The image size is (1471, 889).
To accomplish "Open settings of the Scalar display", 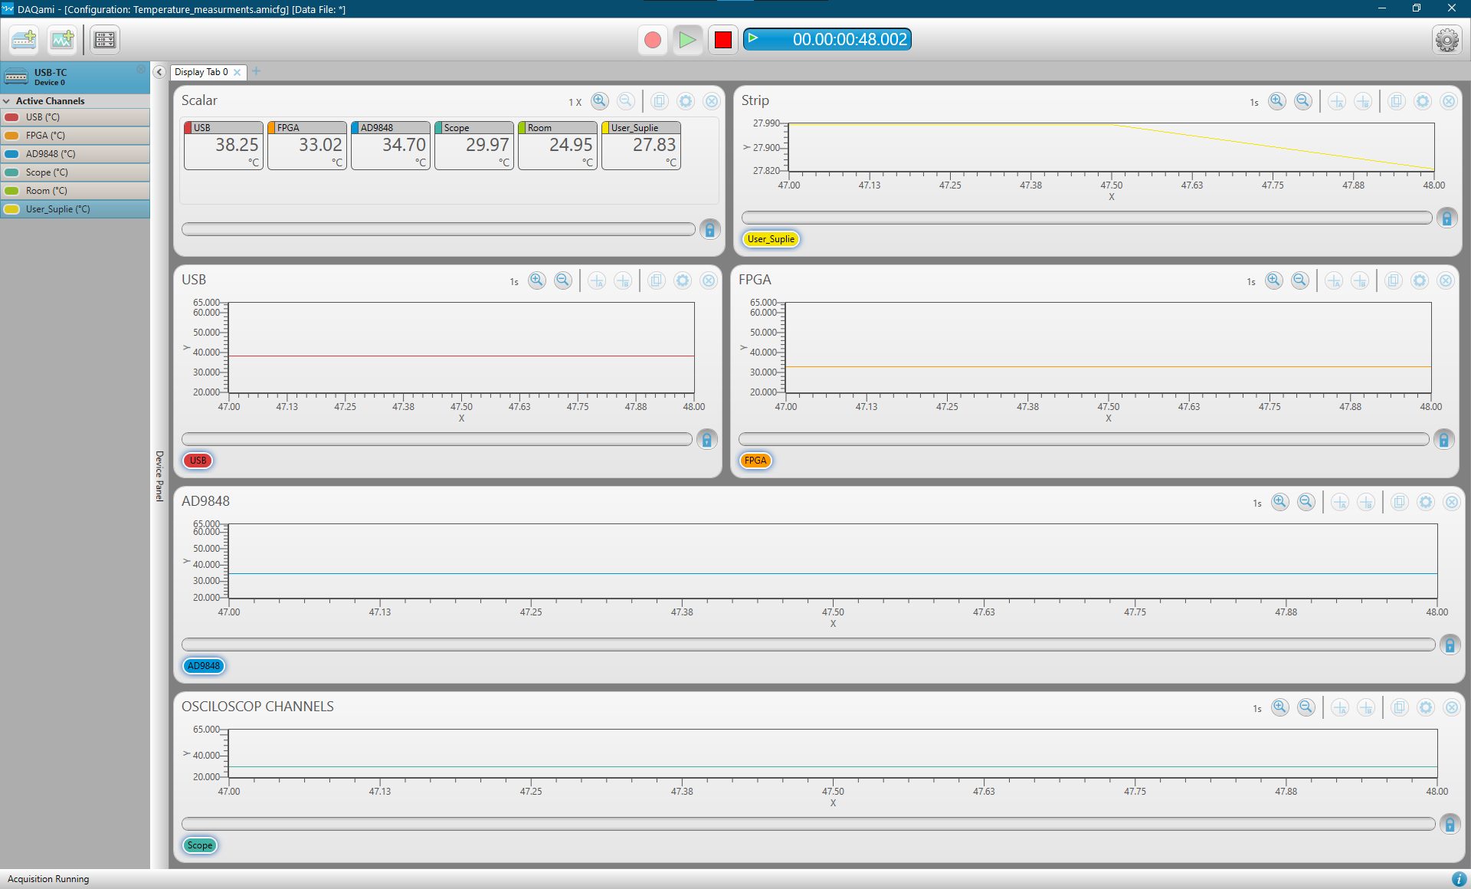I will [x=686, y=101].
